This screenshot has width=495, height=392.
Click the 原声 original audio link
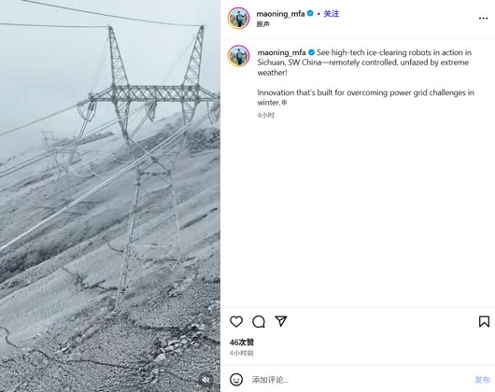click(x=262, y=24)
